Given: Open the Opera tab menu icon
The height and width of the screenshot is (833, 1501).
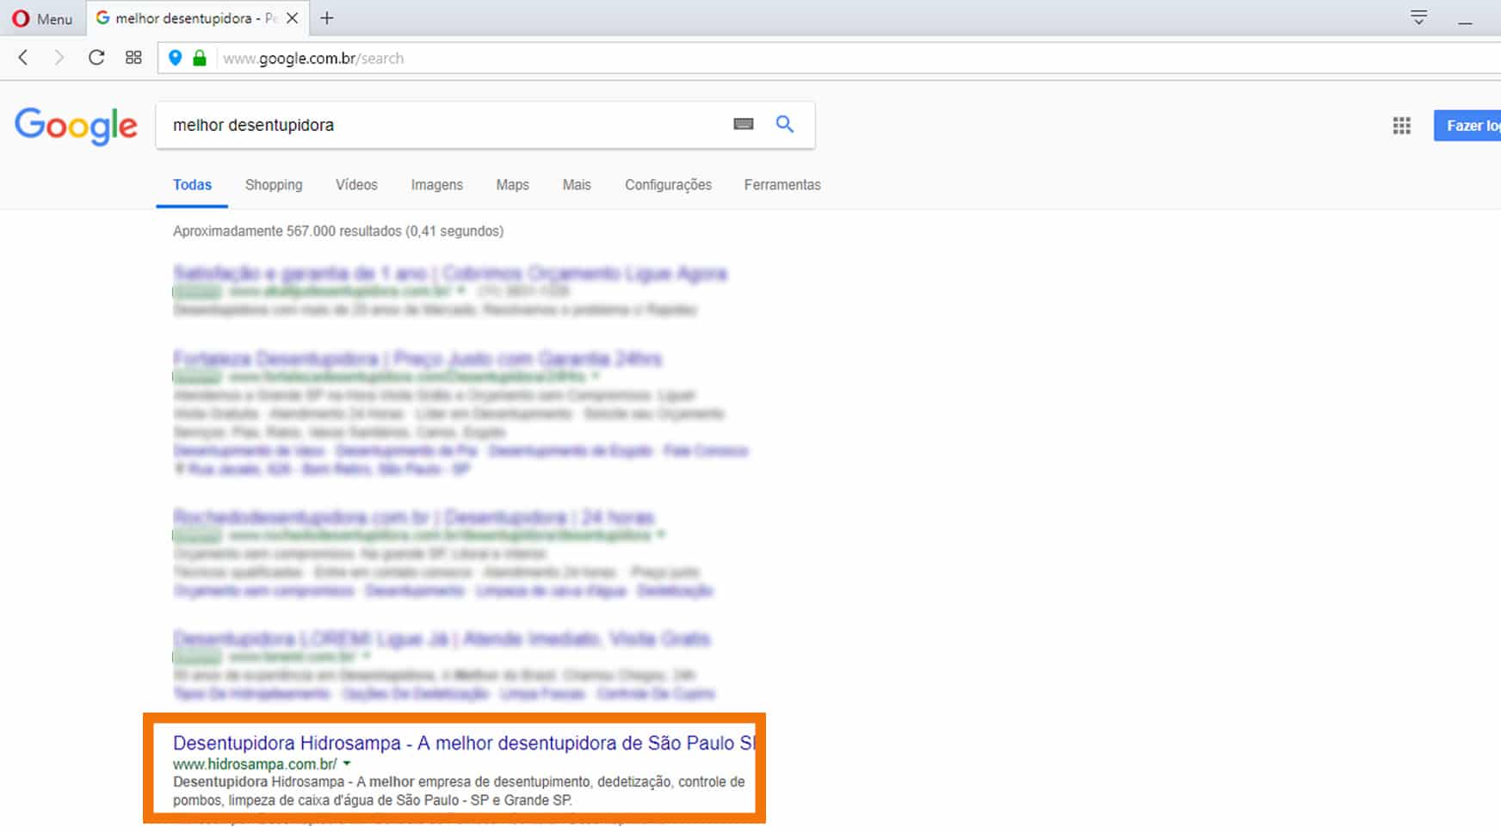Looking at the screenshot, I should coord(1418,17).
